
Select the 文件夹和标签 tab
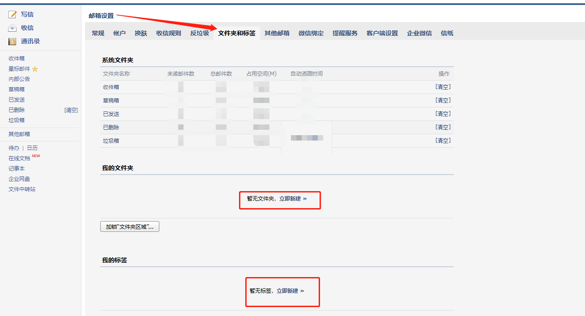pyautogui.click(x=237, y=33)
